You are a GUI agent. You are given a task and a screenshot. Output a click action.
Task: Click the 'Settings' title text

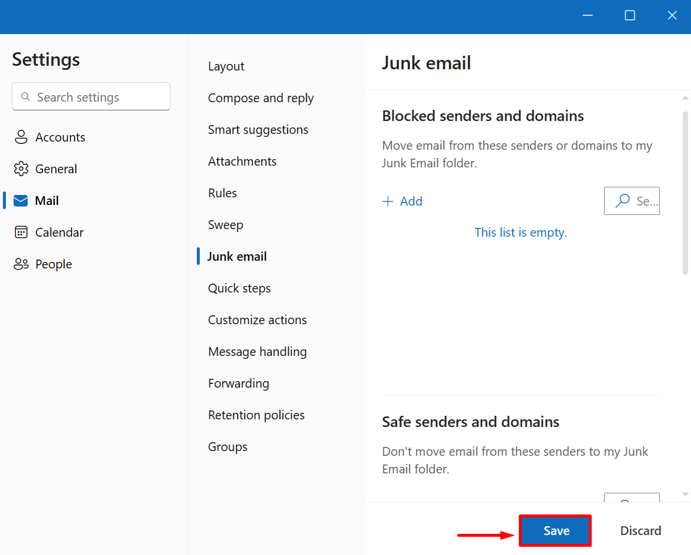pos(46,59)
